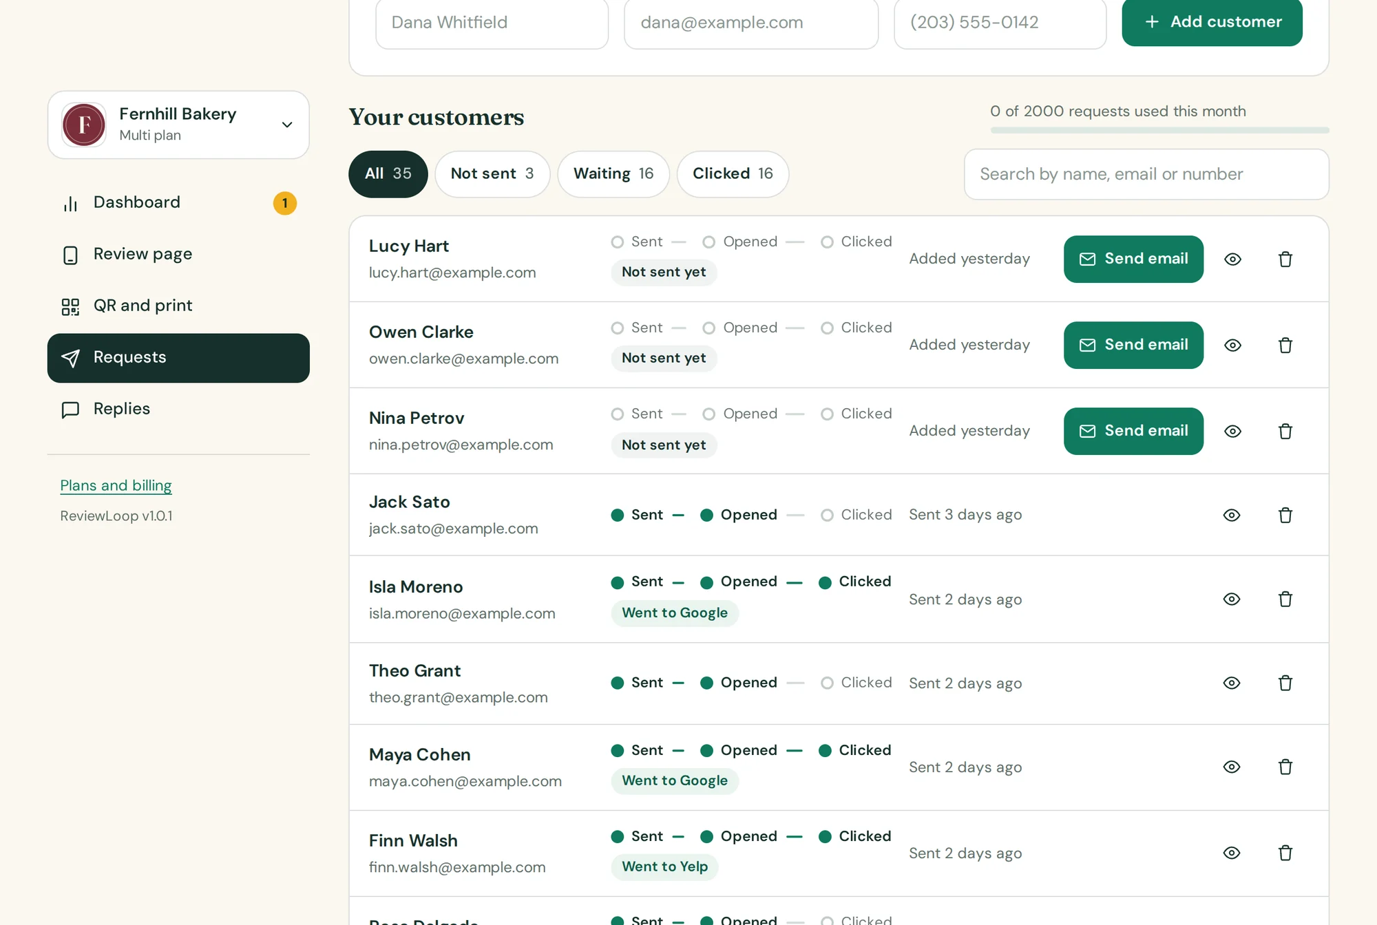Image resolution: width=1377 pixels, height=925 pixels.
Task: Click eye icon in Theo Grant row
Action: (x=1232, y=683)
